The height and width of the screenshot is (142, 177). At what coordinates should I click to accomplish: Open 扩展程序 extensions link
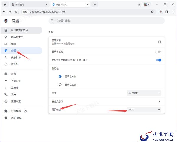click(x=22, y=111)
